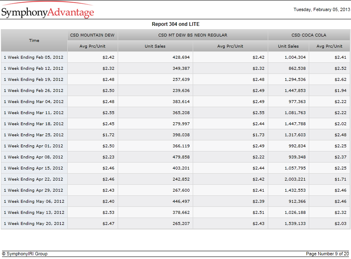Image resolution: width=351 pixels, height=259 pixels.
Task: Click unit sales value 279,997
Action: (x=181, y=124)
